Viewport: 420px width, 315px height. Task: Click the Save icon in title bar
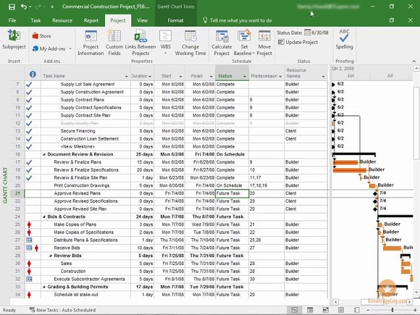12,7
